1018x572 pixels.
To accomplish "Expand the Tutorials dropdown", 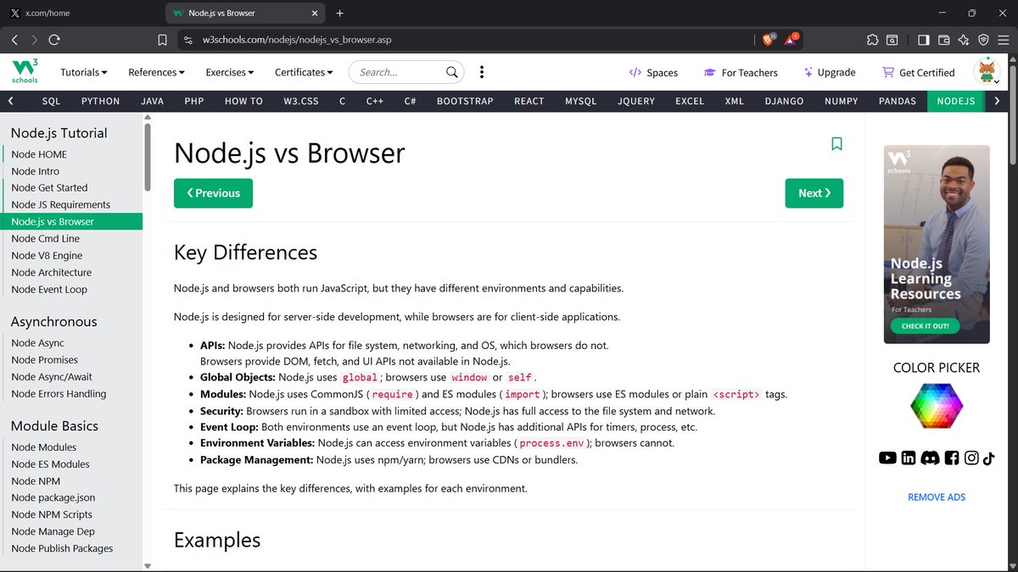I will click(x=84, y=72).
